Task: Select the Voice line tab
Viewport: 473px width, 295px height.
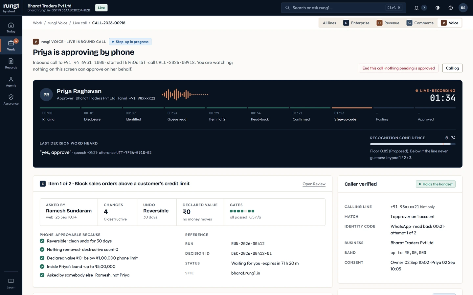Action: (450, 23)
